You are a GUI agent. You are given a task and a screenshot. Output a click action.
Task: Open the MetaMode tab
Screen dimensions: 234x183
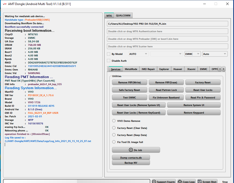(131, 69)
